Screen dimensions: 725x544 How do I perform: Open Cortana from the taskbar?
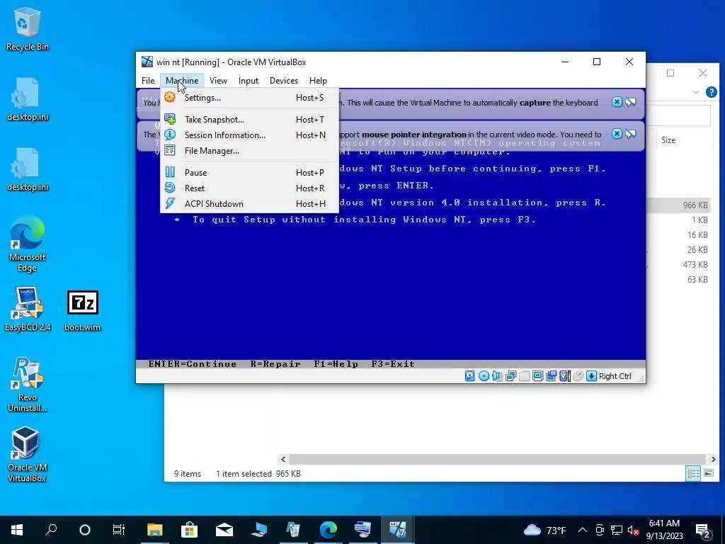coord(85,530)
